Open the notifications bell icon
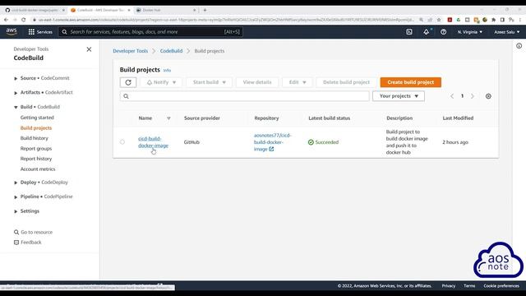 click(426, 32)
